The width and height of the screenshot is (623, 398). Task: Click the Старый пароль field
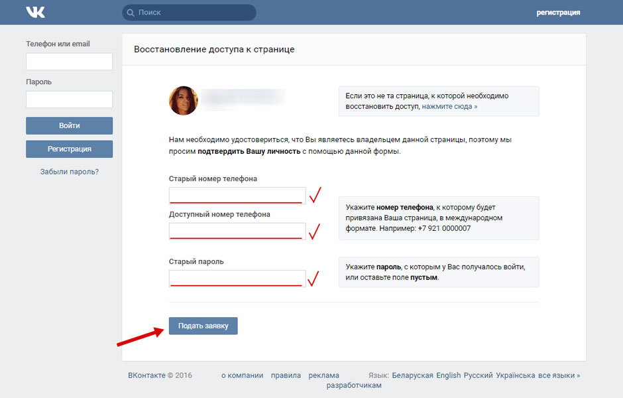click(x=237, y=279)
